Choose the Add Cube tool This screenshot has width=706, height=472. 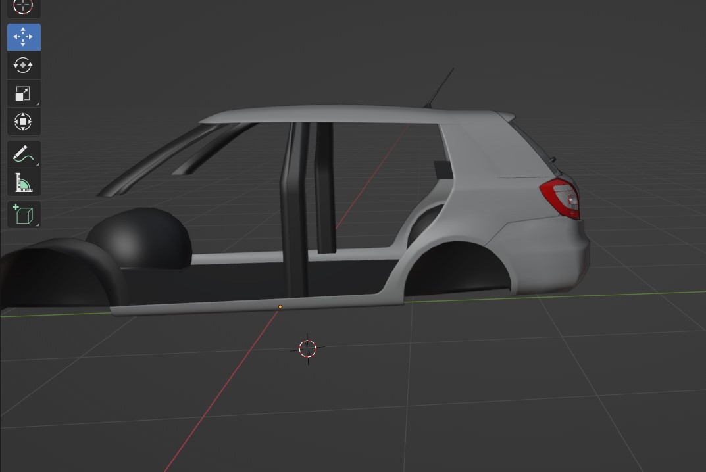click(x=24, y=214)
